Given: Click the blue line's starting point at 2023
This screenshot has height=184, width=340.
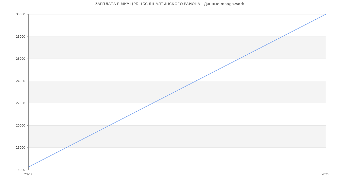Looking at the screenshot, I should click(29, 167).
